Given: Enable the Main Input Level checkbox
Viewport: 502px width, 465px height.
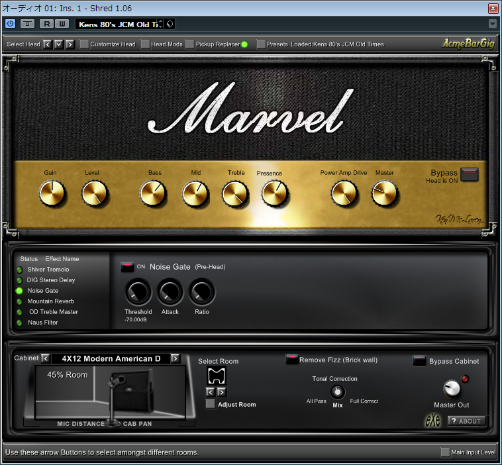Looking at the screenshot, I should (x=445, y=452).
